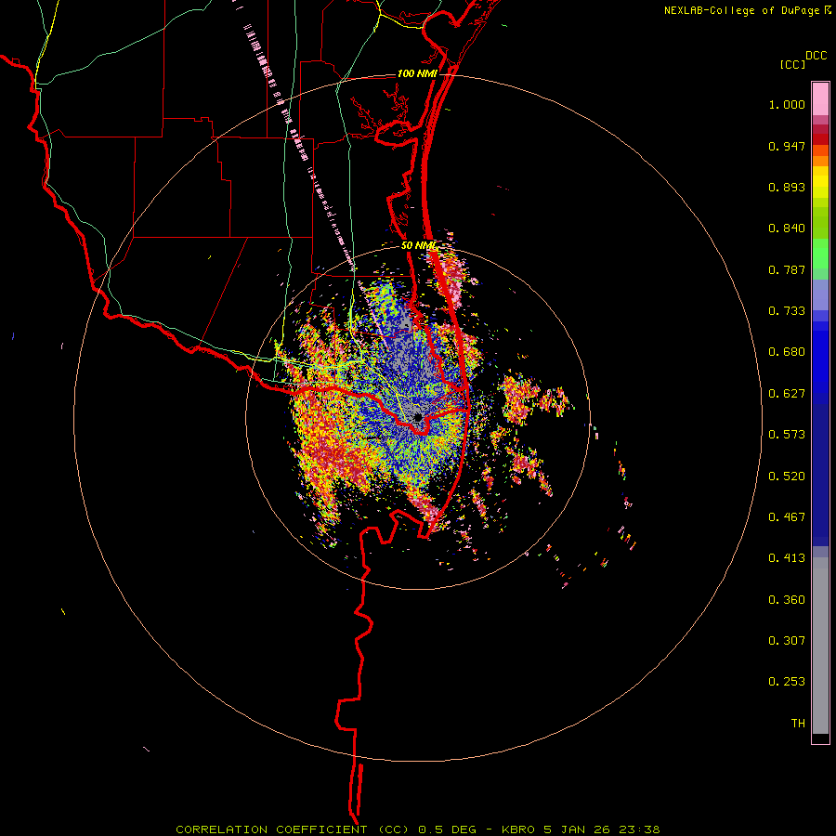
Task: Click the 0.307 scale value
Action: coord(787,641)
